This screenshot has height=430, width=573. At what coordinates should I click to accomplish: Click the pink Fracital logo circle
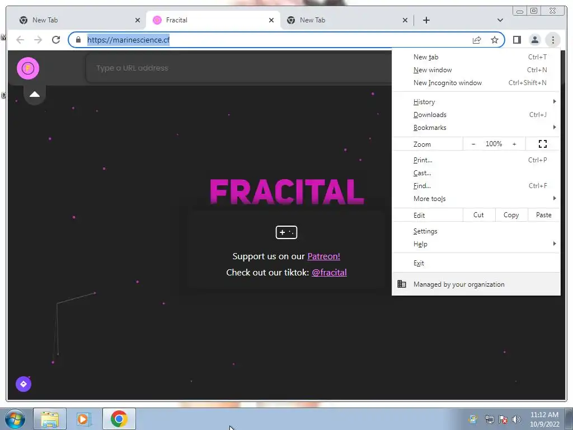click(x=28, y=68)
